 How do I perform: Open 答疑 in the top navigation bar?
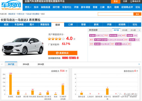click(95, 7)
